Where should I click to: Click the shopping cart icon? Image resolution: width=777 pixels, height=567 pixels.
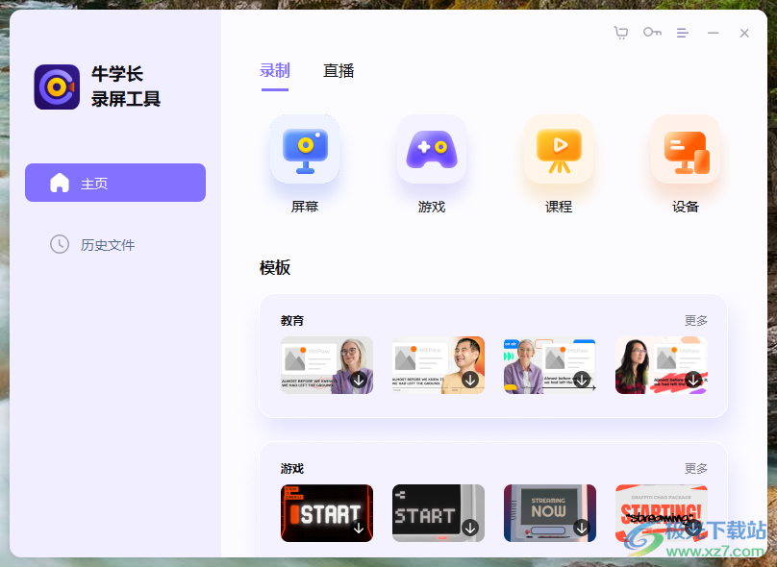click(x=620, y=32)
